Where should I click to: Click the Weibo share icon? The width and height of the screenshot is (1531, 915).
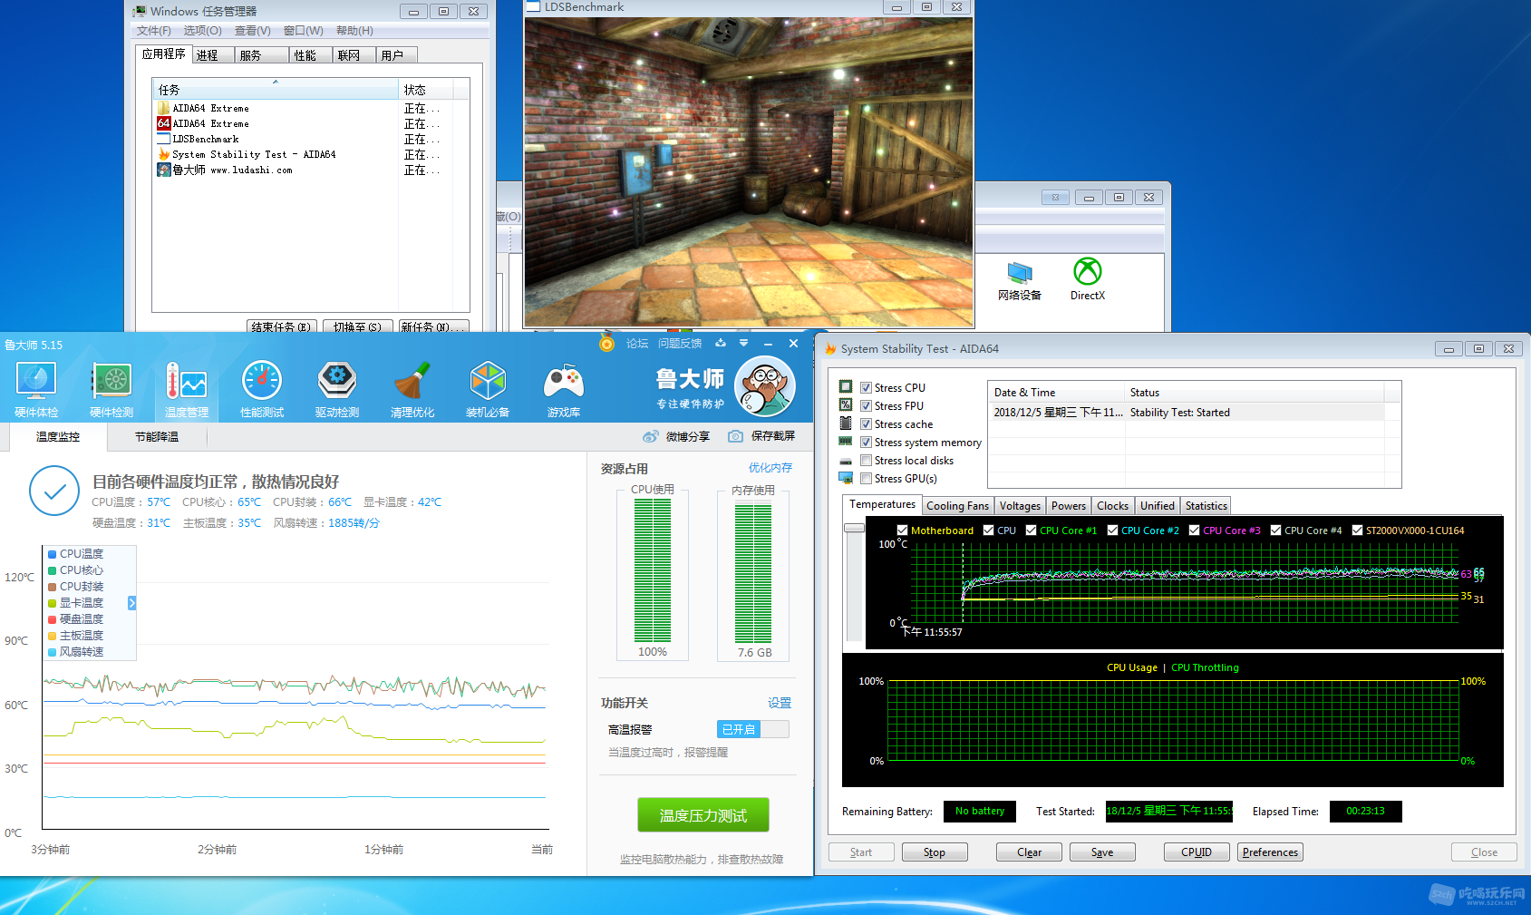click(650, 436)
